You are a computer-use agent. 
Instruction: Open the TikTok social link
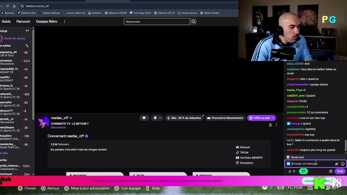[242, 152]
